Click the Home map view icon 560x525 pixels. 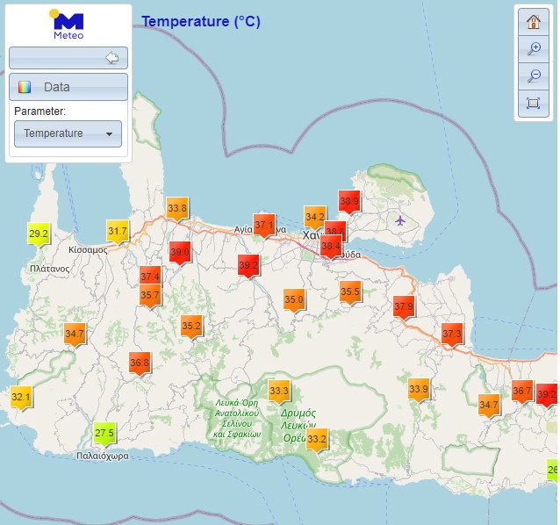coord(532,23)
